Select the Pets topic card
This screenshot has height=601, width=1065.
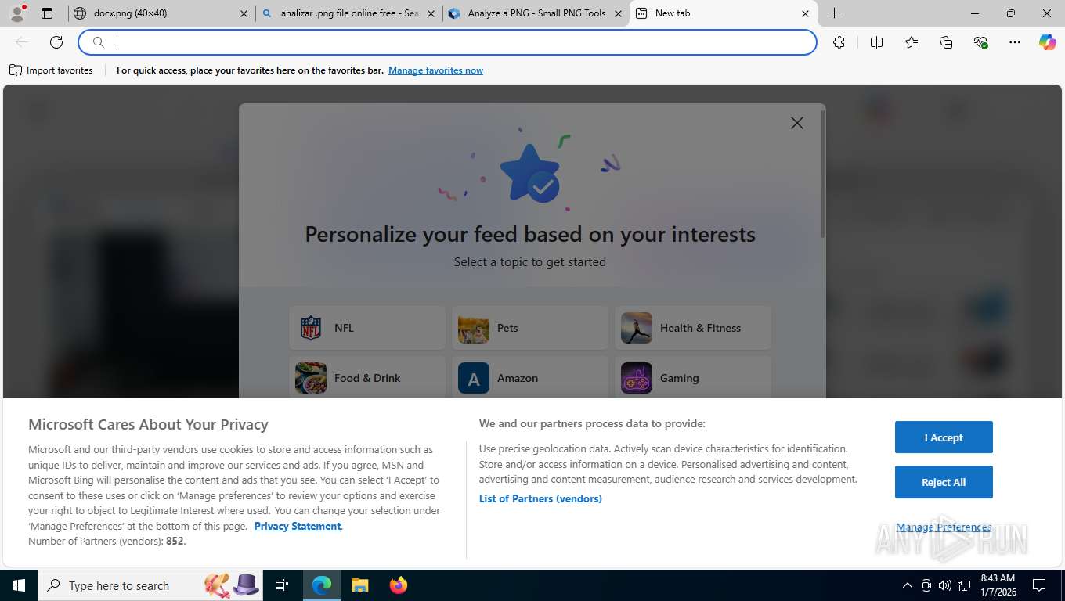[x=530, y=328]
